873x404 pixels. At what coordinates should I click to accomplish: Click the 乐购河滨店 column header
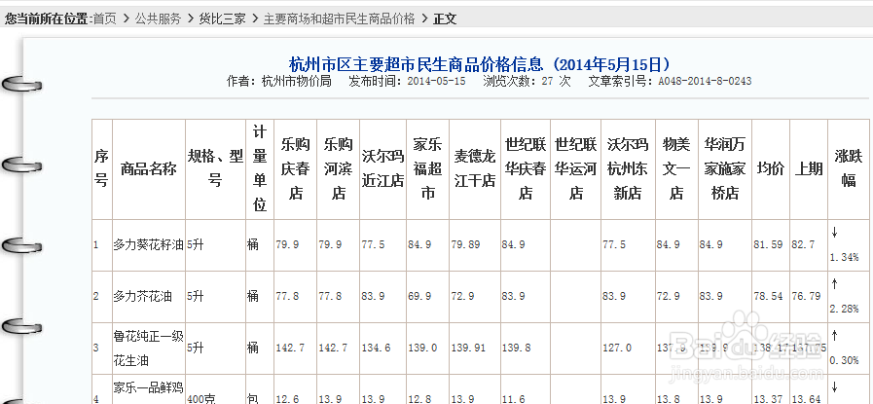[x=339, y=168]
